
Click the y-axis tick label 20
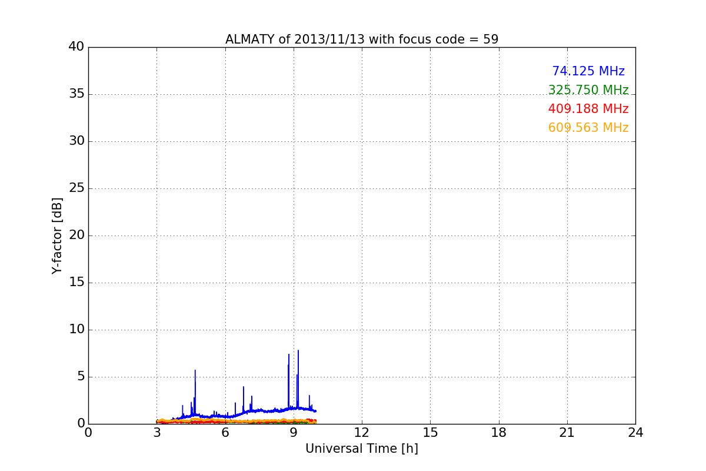[76, 235]
